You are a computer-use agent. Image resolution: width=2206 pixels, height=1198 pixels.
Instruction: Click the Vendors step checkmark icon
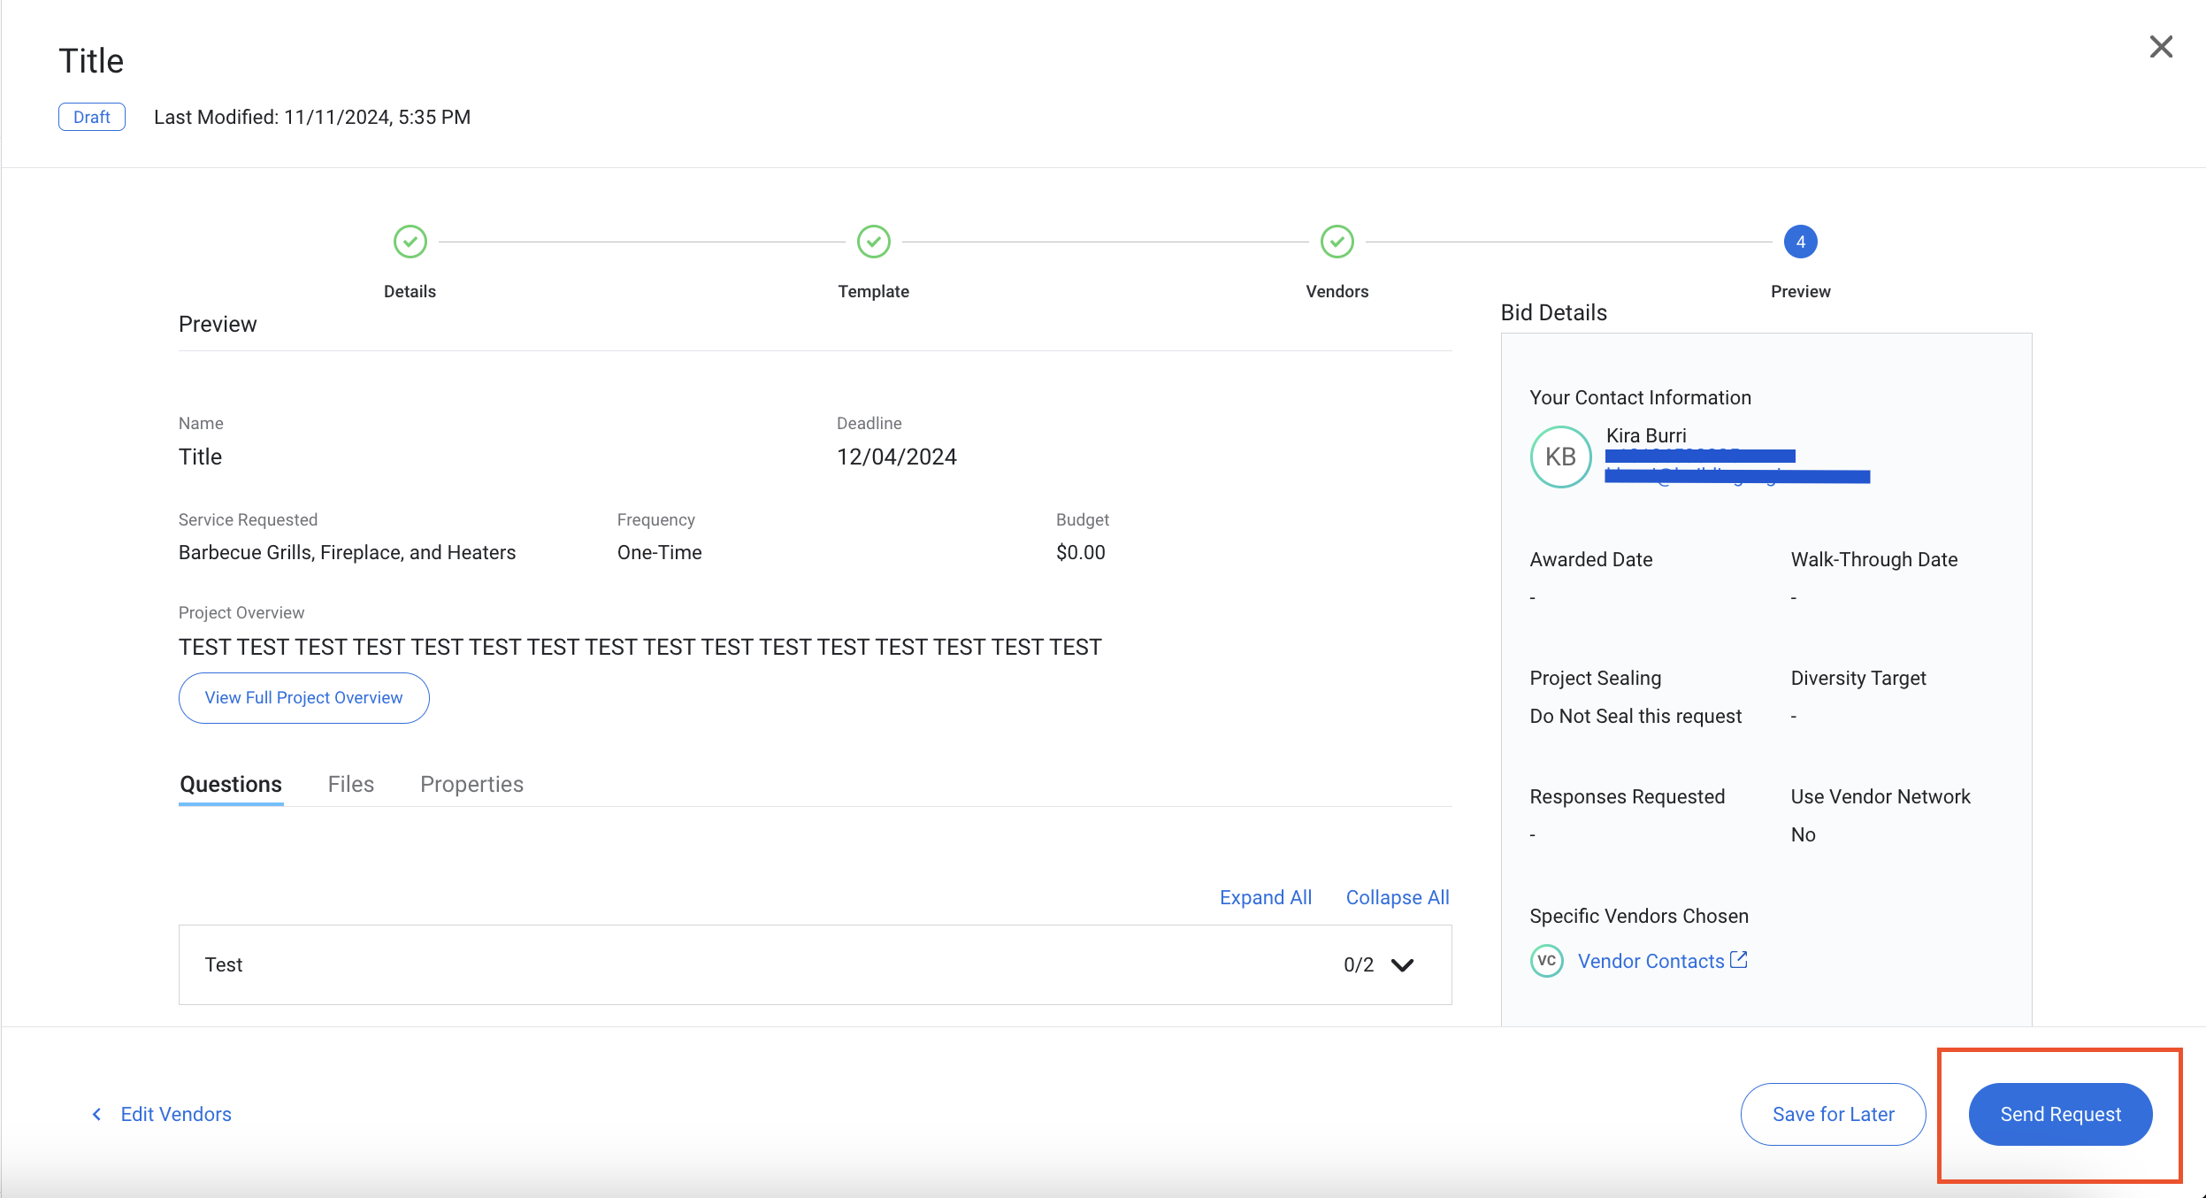click(x=1337, y=242)
